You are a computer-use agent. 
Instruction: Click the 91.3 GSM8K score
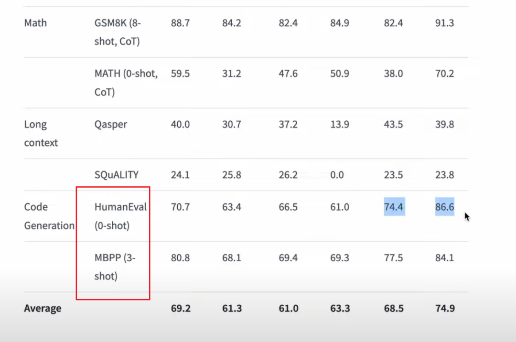(x=445, y=23)
